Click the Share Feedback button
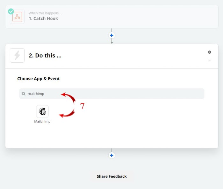This screenshot has height=189, width=223. tap(111, 177)
